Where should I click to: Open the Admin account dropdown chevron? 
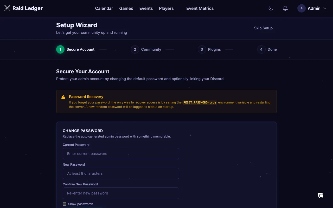324,8
